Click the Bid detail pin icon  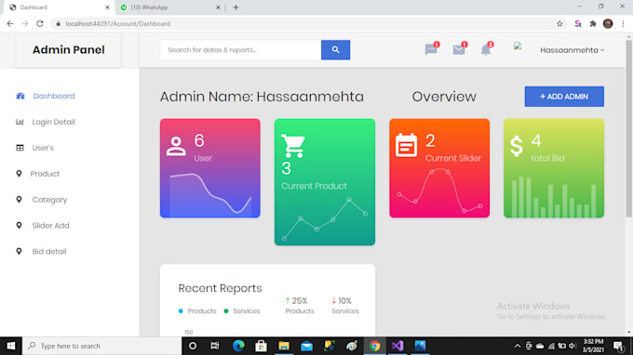coord(19,251)
